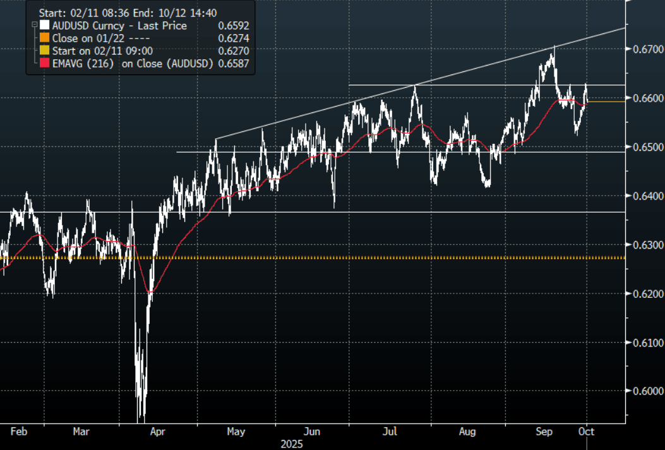Image resolution: width=665 pixels, height=450 pixels.
Task: Click the Start/End date range header text
Action: (x=128, y=13)
